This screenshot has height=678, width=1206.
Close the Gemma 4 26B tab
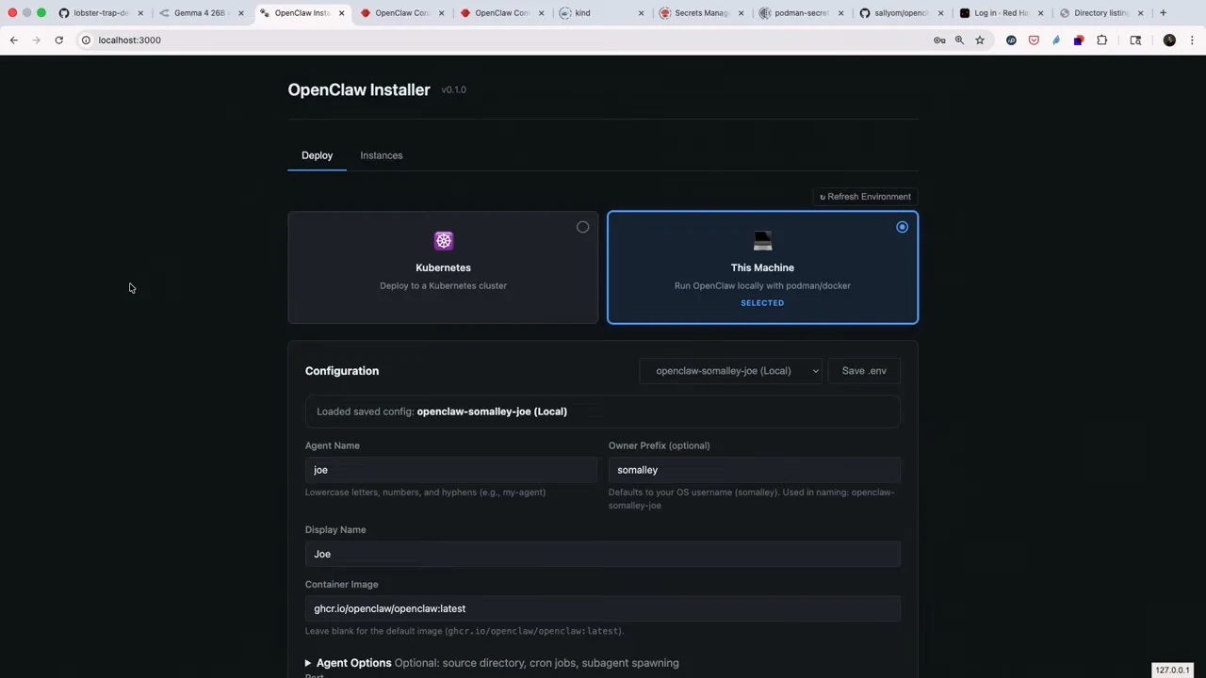tap(241, 13)
